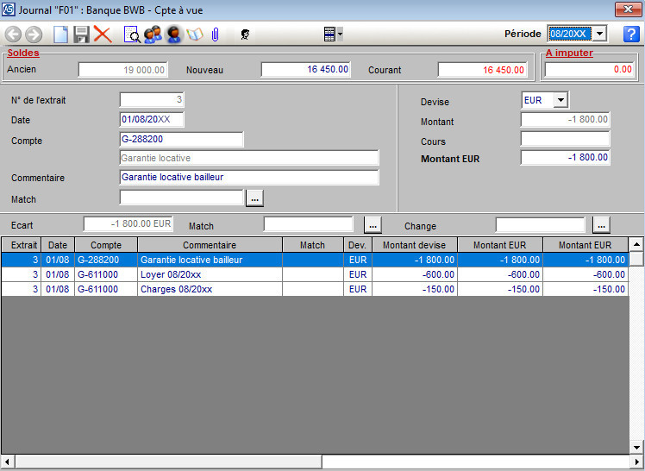Click browse button beside upper Match field
The height and width of the screenshot is (471, 645).
pyautogui.click(x=254, y=198)
